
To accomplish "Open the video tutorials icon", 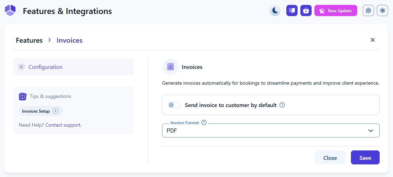I will (x=306, y=10).
